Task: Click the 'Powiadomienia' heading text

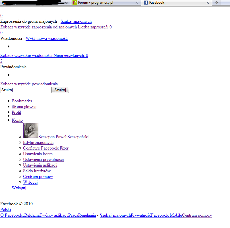Action: pyautogui.click(x=13, y=67)
